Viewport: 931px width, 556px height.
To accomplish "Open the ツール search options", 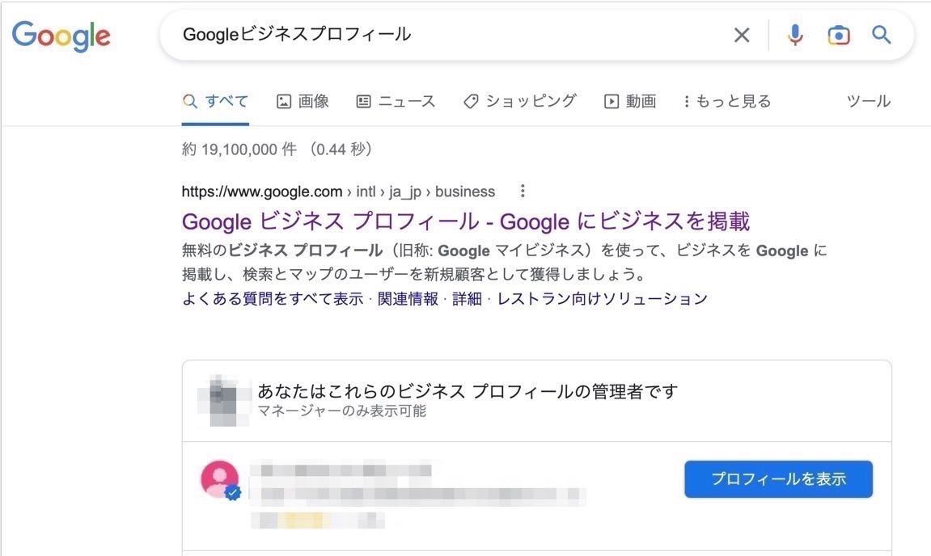I will pyautogui.click(x=868, y=101).
